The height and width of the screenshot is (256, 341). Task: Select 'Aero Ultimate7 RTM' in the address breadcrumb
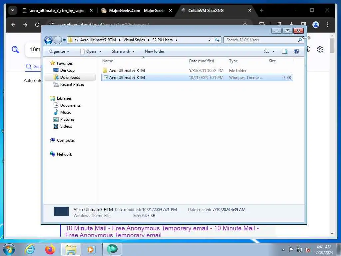tap(98, 40)
